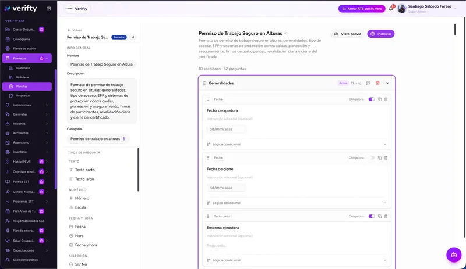Duplicate the Fecha de apertura question
The image size is (466, 269).
[380, 99]
